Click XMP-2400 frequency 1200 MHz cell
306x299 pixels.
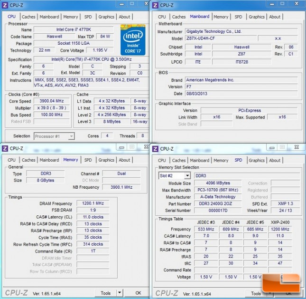(280, 229)
